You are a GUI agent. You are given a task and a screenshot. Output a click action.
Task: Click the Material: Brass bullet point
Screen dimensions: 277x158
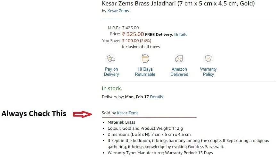click(121, 122)
